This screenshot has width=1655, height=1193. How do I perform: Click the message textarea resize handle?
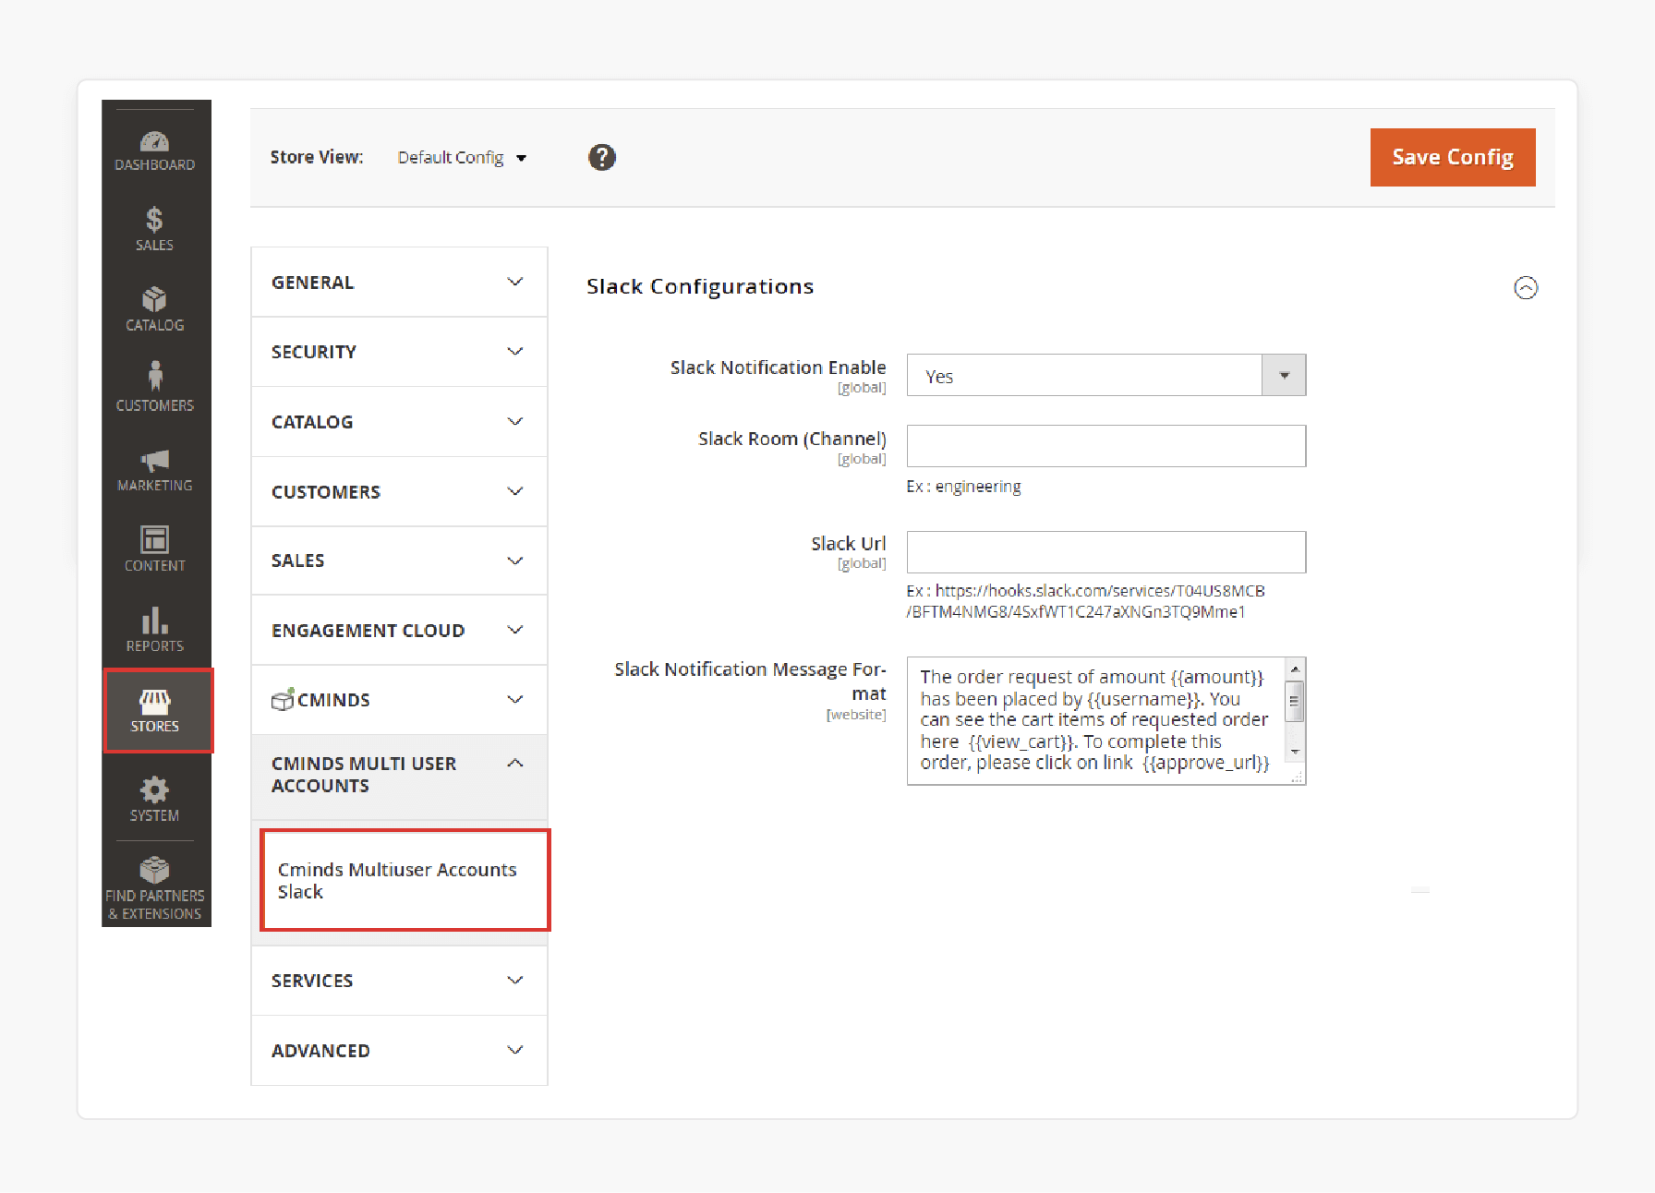click(1298, 777)
